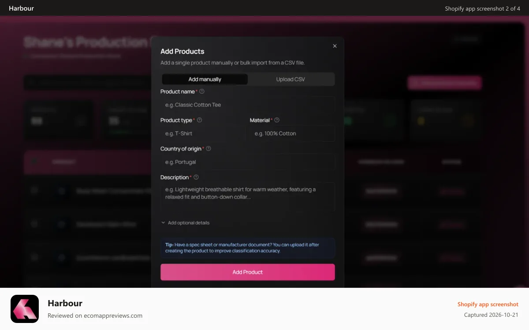This screenshot has width=529, height=330.
Task: Focus the Description text area
Action: [247, 197]
